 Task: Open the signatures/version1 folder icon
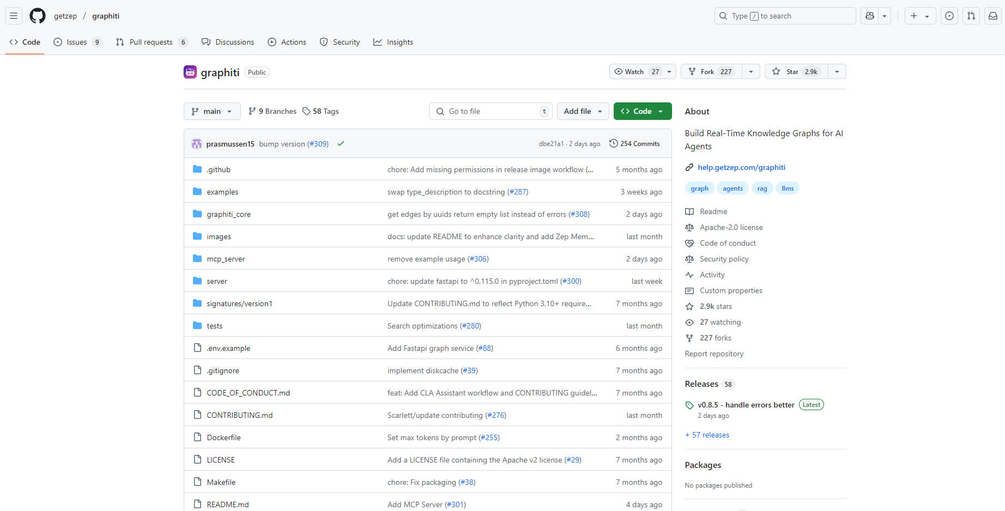coord(197,303)
